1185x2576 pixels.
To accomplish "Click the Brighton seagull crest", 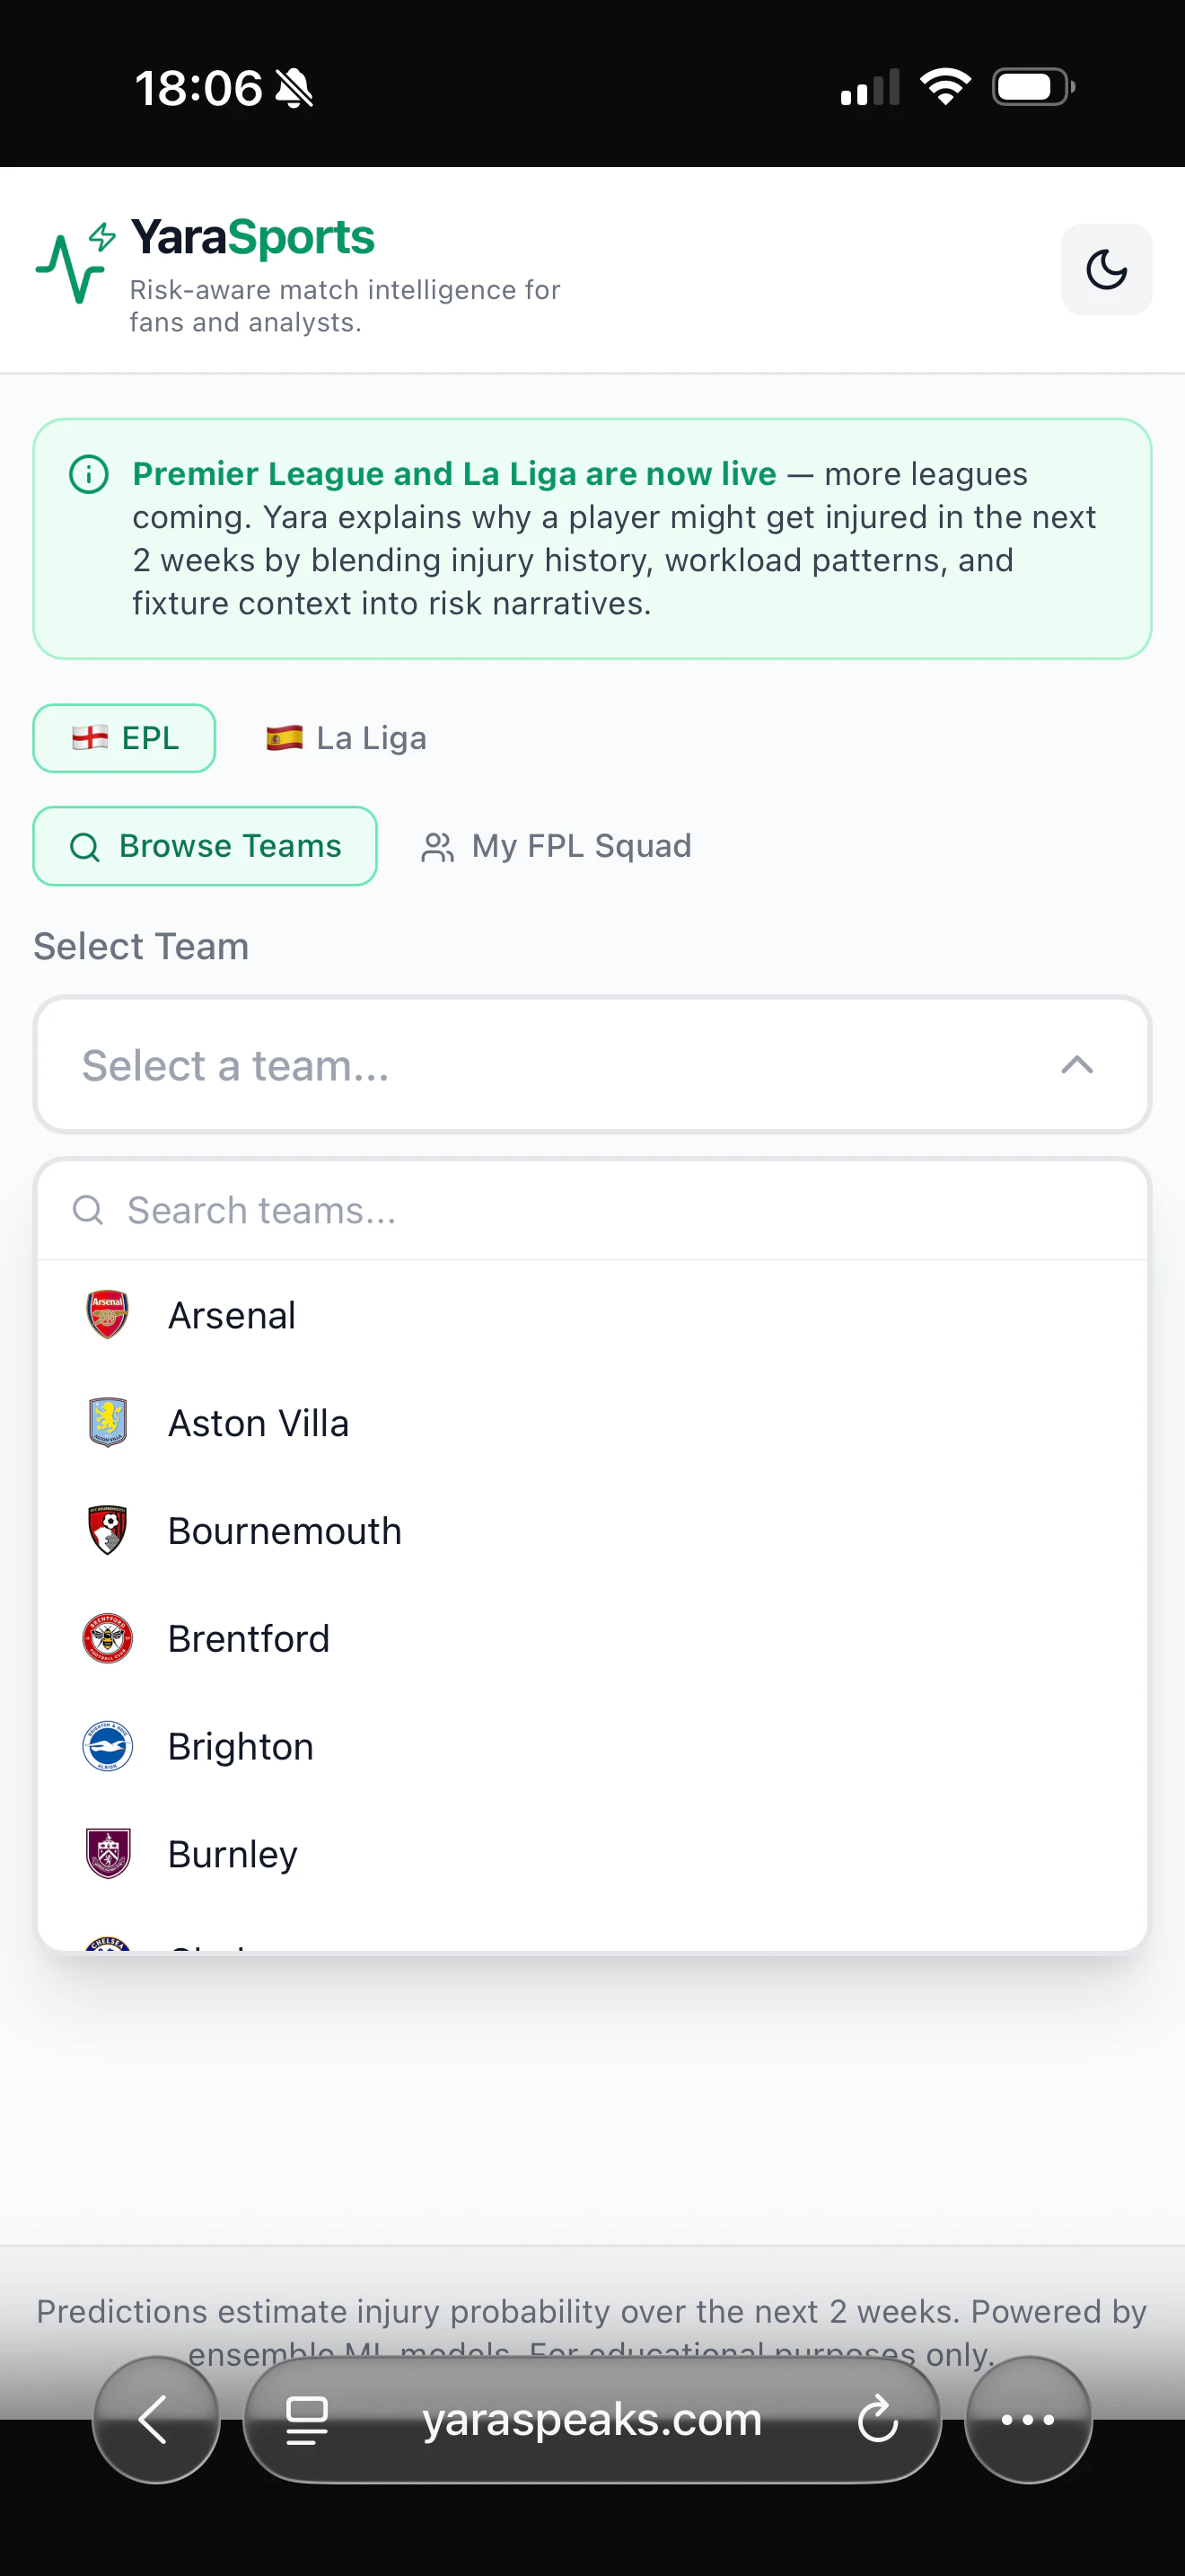I will (107, 1746).
